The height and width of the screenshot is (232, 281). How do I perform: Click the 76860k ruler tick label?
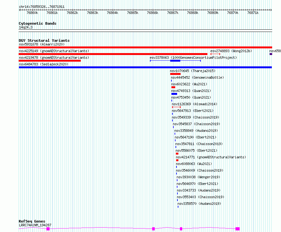click(x=32, y=13)
